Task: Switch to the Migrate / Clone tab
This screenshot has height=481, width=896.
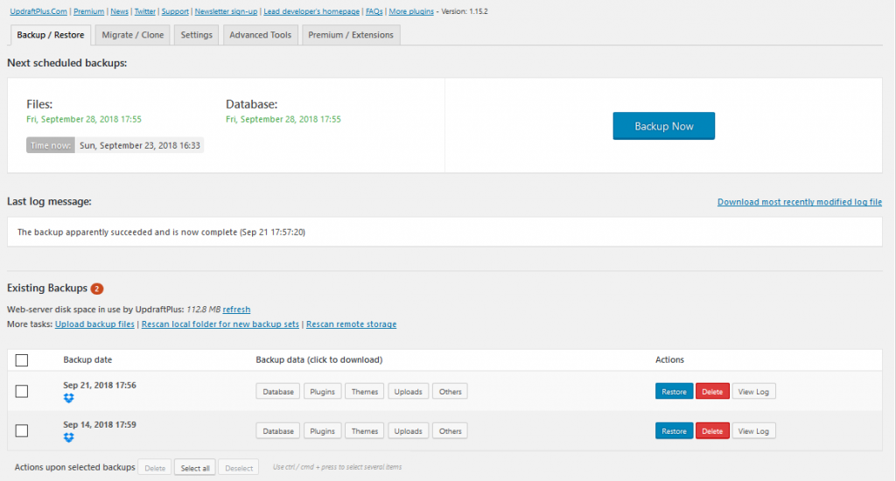Action: pyautogui.click(x=133, y=35)
